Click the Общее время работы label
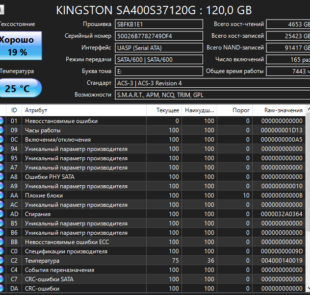Viewport: 310px width, 295px height. [235, 71]
